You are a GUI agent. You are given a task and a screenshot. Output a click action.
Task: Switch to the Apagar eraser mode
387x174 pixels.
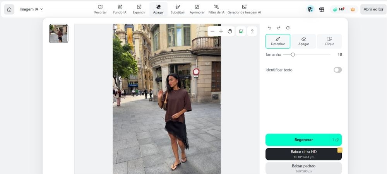coord(303,41)
